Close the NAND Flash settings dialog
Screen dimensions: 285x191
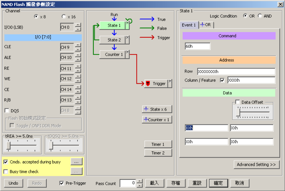click(x=280, y=4)
